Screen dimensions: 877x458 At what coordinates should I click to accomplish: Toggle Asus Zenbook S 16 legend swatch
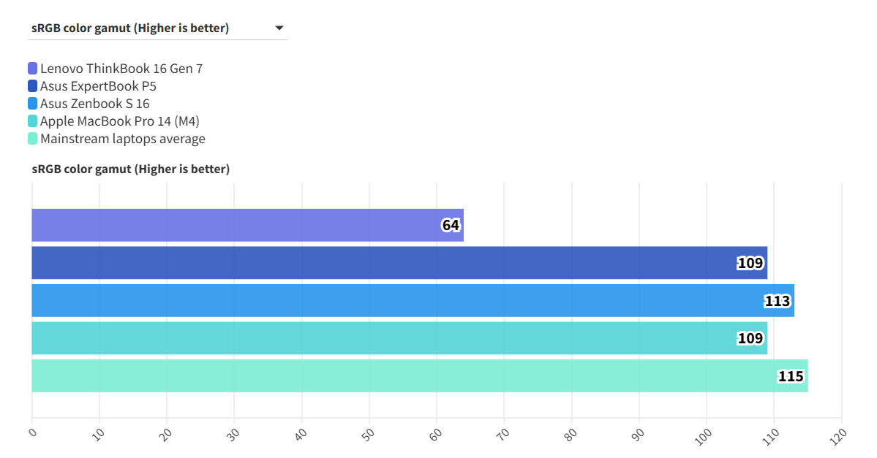[32, 104]
